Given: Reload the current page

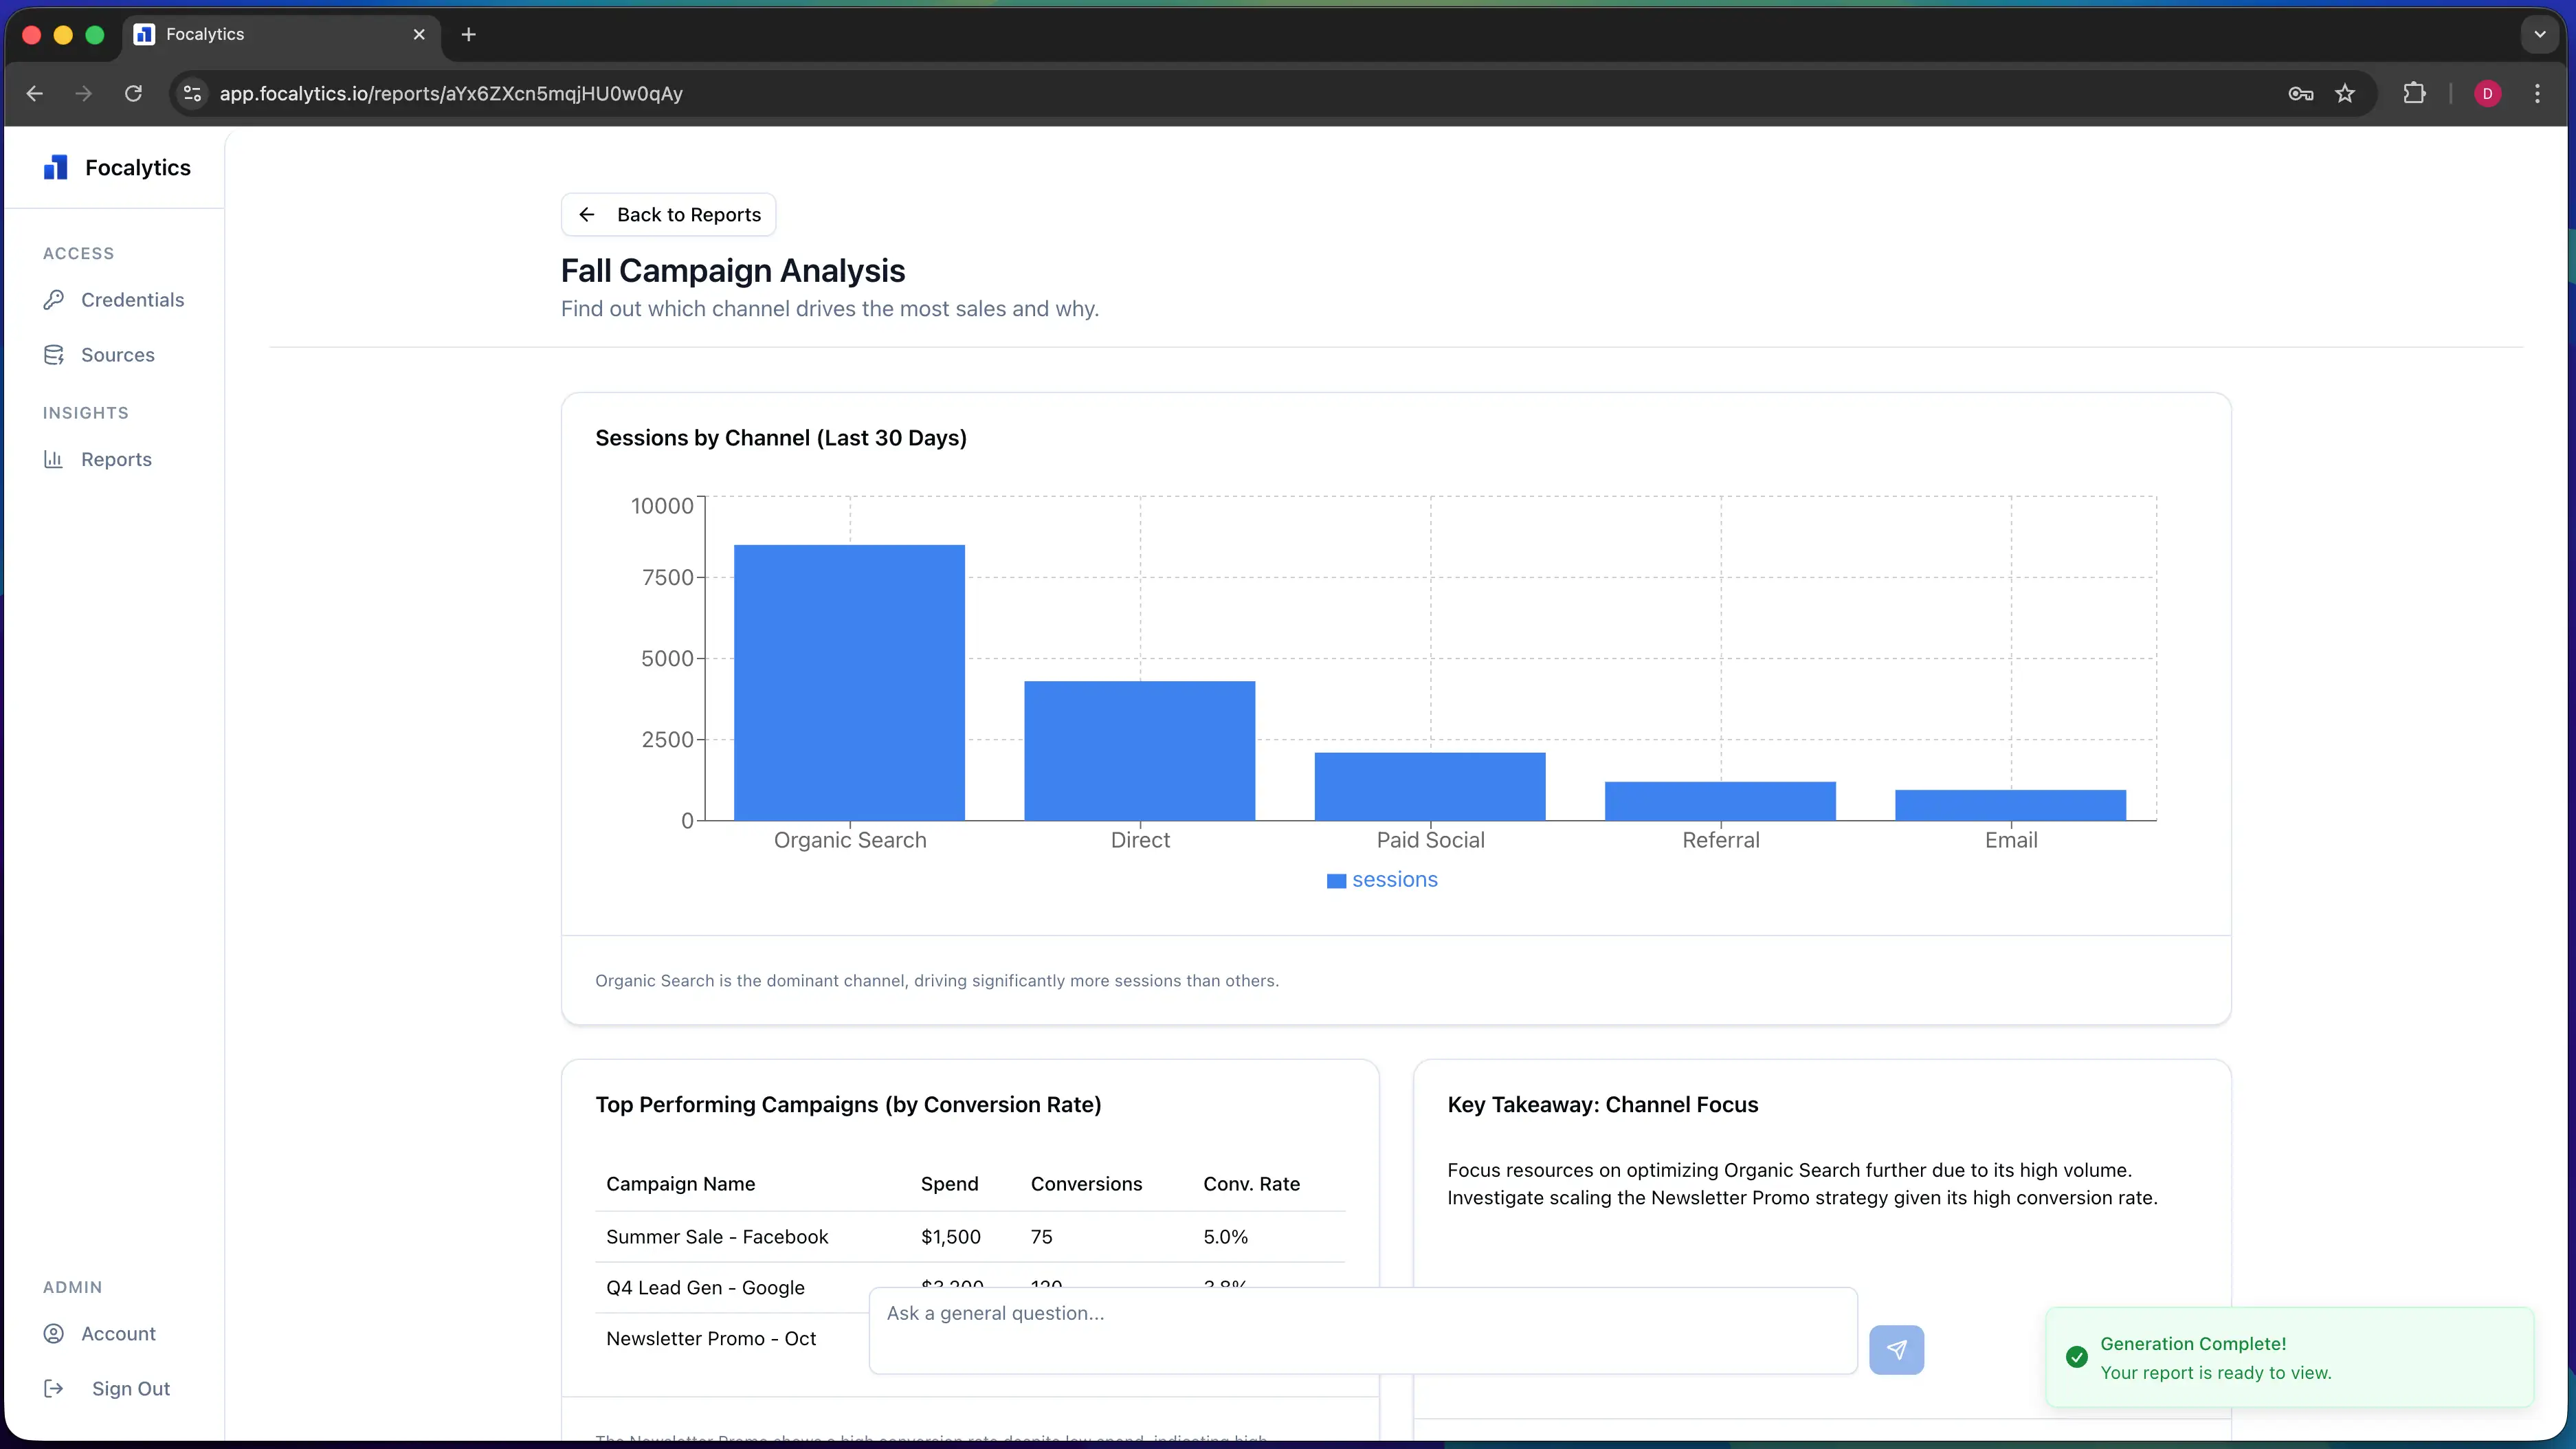Looking at the screenshot, I should (x=133, y=93).
